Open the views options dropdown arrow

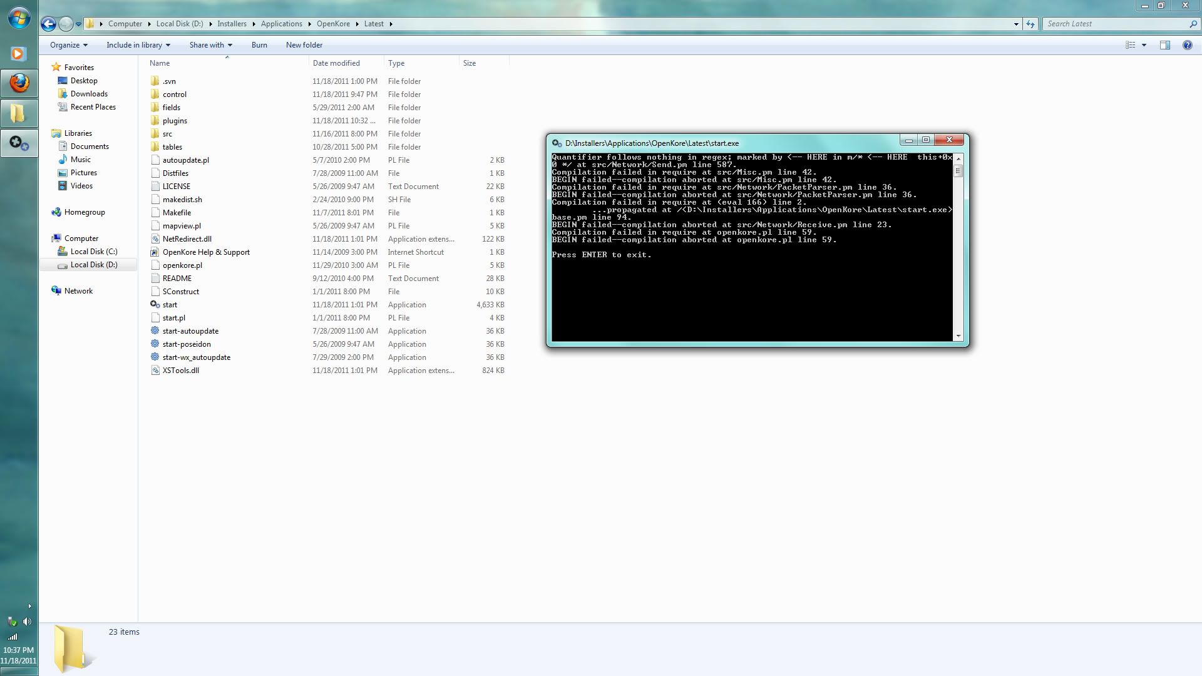pyautogui.click(x=1144, y=45)
